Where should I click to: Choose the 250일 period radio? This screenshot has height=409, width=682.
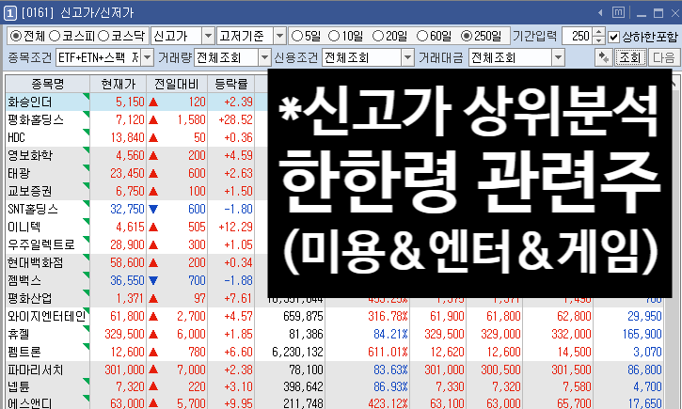pyautogui.click(x=467, y=36)
